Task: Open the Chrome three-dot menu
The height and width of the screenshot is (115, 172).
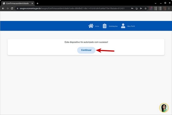Action: pos(169,8)
